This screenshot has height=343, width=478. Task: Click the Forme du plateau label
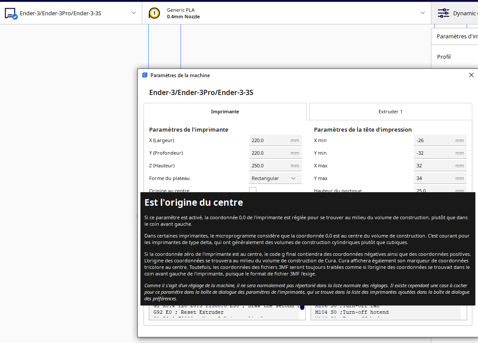point(169,178)
